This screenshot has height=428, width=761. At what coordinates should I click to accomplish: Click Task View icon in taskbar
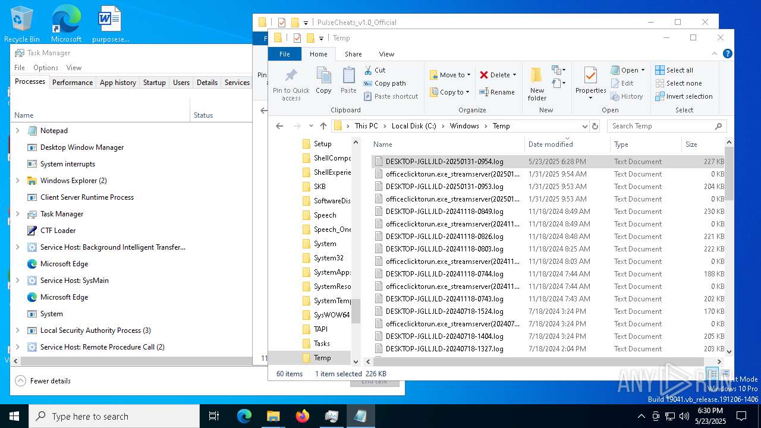click(215, 416)
